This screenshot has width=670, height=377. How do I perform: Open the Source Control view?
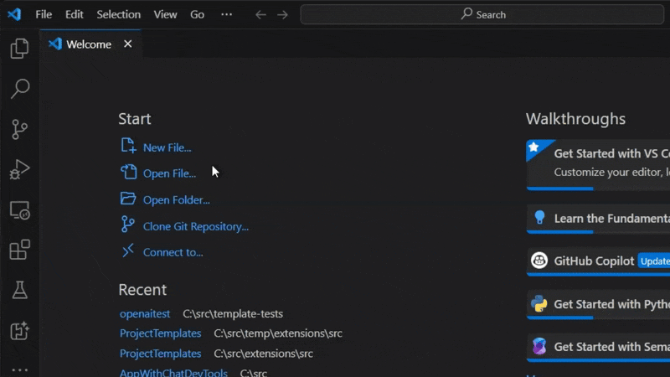19,129
